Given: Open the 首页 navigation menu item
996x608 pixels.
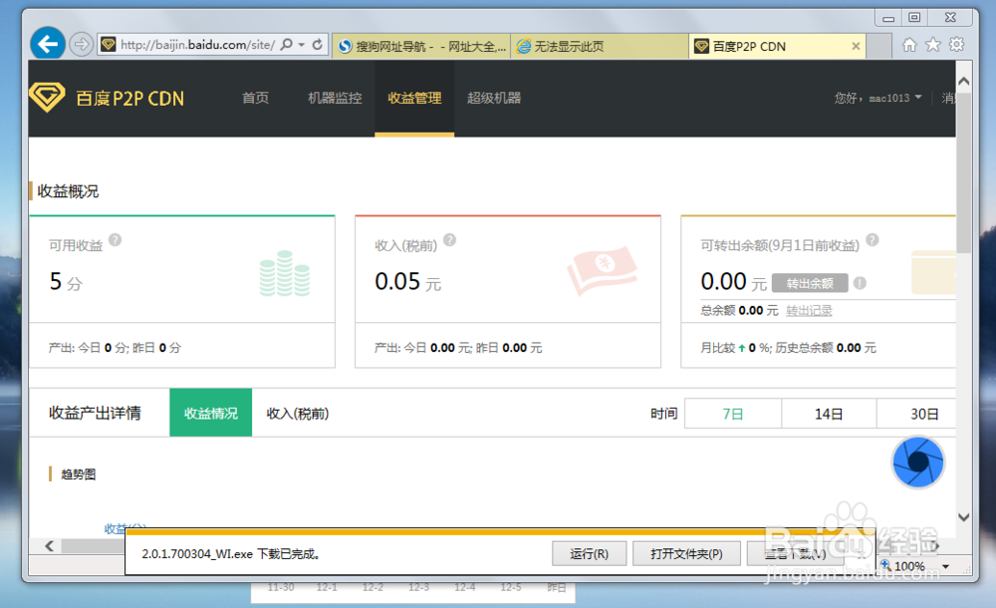Looking at the screenshot, I should [x=255, y=98].
